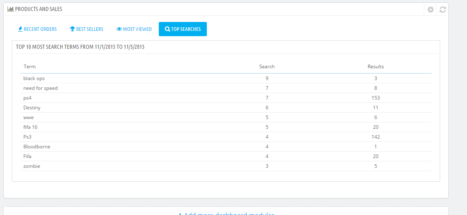The image size is (467, 215).
Task: Click the results value 11 for Destiny
Action: pyautogui.click(x=375, y=108)
